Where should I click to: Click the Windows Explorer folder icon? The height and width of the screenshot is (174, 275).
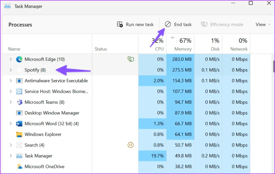pos(19,135)
